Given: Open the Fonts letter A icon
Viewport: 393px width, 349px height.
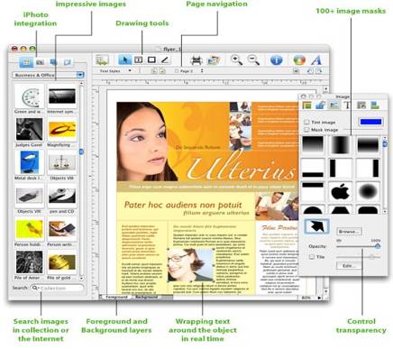Looking at the screenshot, I should [316, 60].
